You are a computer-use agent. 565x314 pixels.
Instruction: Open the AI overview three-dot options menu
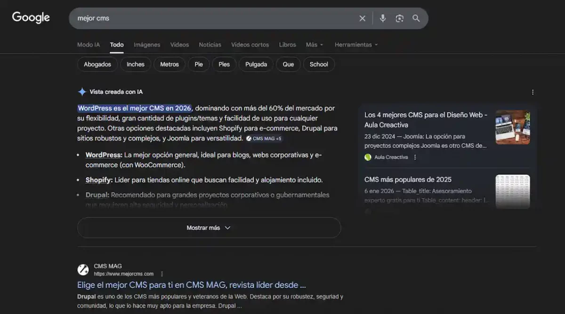coord(533,92)
